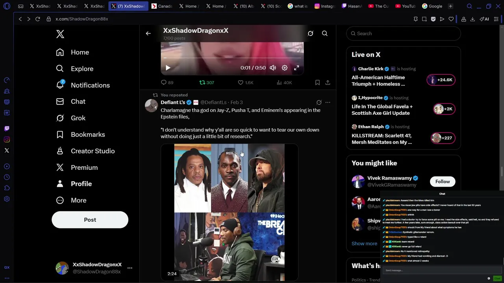Open account switcher next to XxShadowDragonxX
This screenshot has width=504, height=283.
tap(130, 268)
